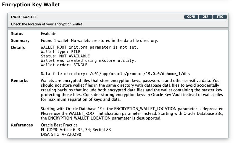
Task: Click the 'Evaluate' status value
Action: tap(49, 34)
